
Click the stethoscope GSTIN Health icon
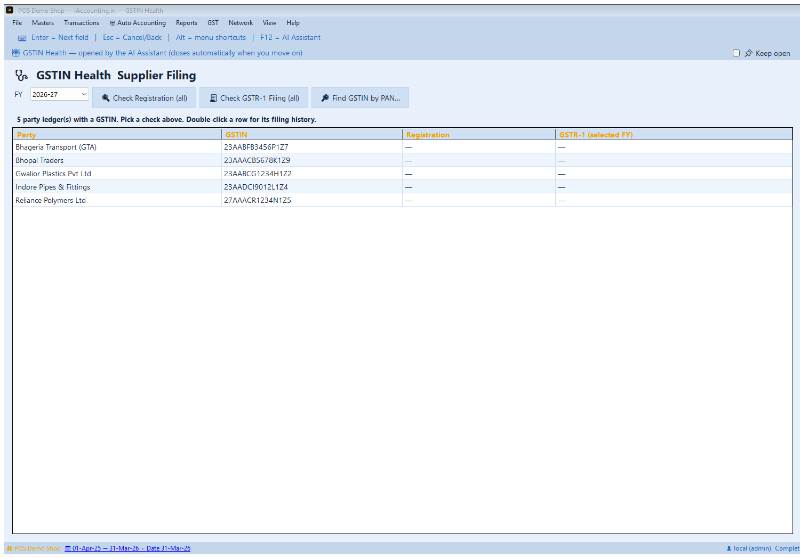[21, 76]
